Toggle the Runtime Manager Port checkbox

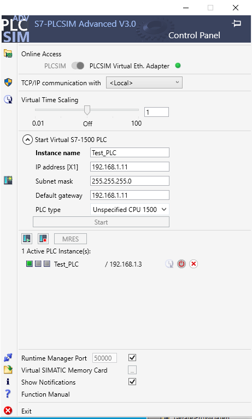tap(132, 357)
